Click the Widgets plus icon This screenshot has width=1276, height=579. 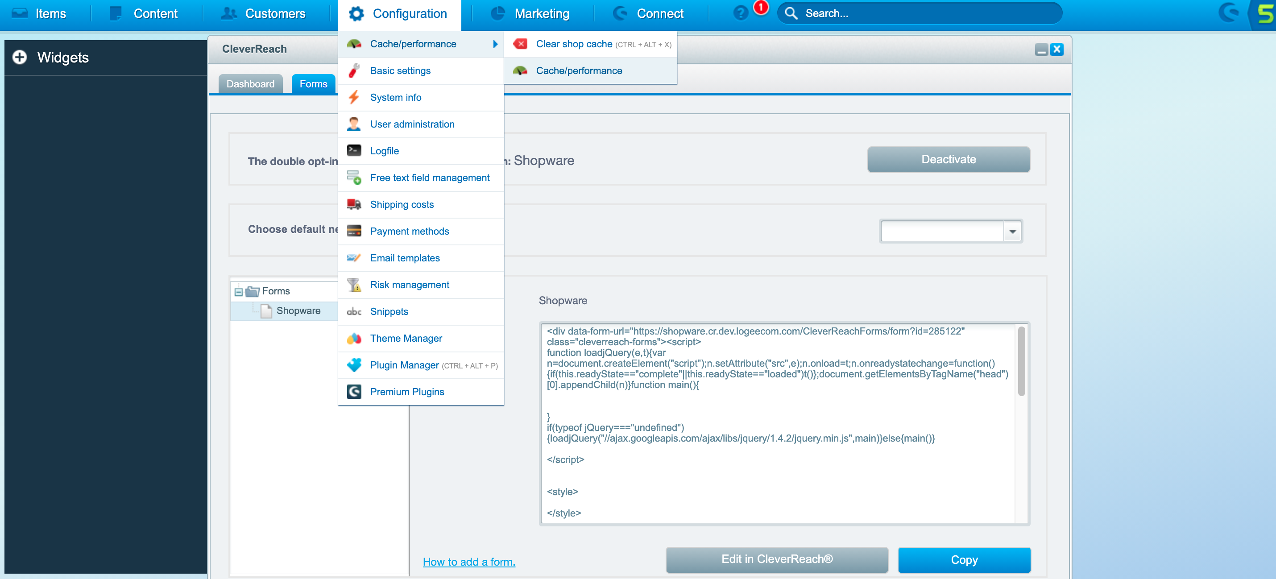pos(20,58)
